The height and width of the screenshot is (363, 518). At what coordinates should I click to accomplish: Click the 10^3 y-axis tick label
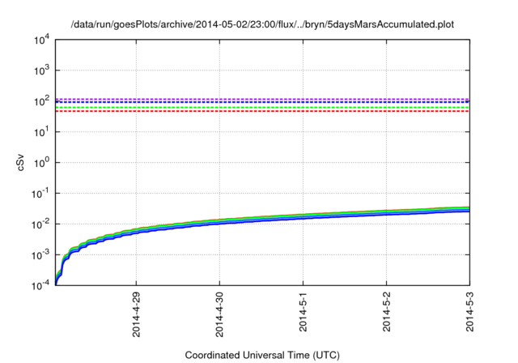coord(41,70)
